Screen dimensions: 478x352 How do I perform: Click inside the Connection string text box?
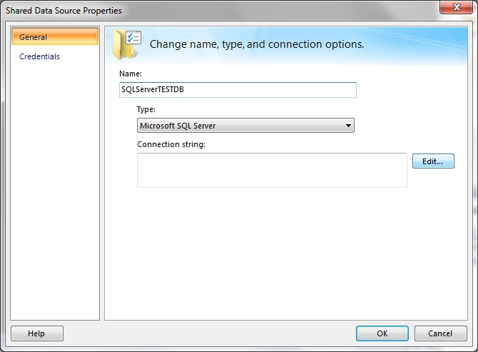(x=272, y=170)
